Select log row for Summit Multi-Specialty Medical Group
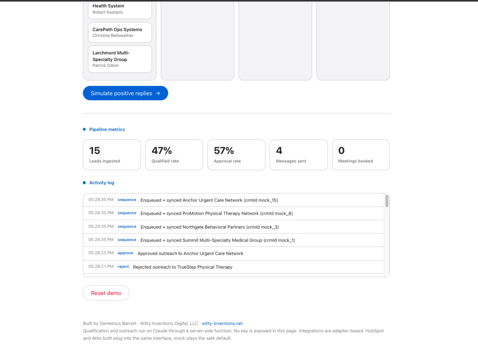 234,240
